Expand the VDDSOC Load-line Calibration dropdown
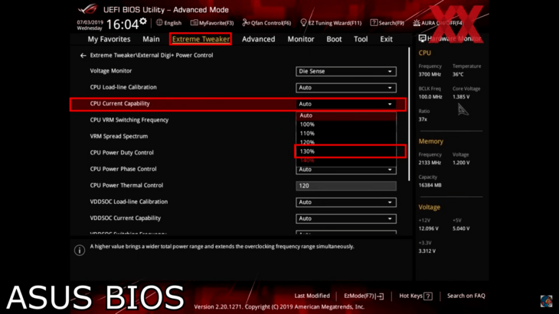Screen dimensions: 559x314 [346, 202]
